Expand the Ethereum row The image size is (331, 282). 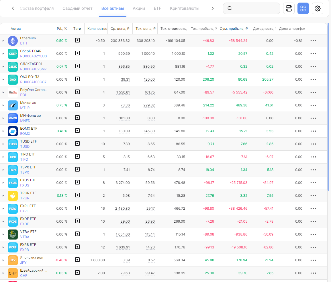click(3, 40)
